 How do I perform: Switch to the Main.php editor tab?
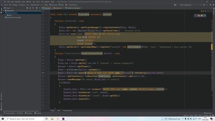tap(47, 8)
